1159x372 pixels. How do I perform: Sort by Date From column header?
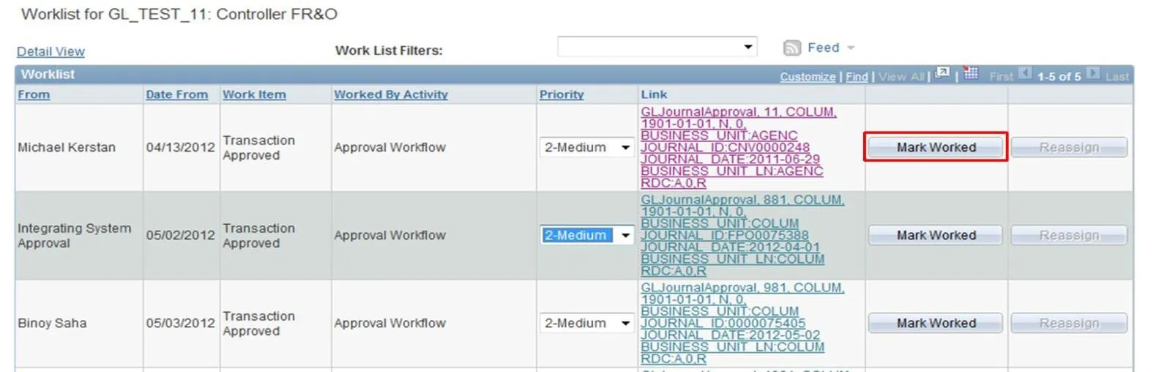176,94
